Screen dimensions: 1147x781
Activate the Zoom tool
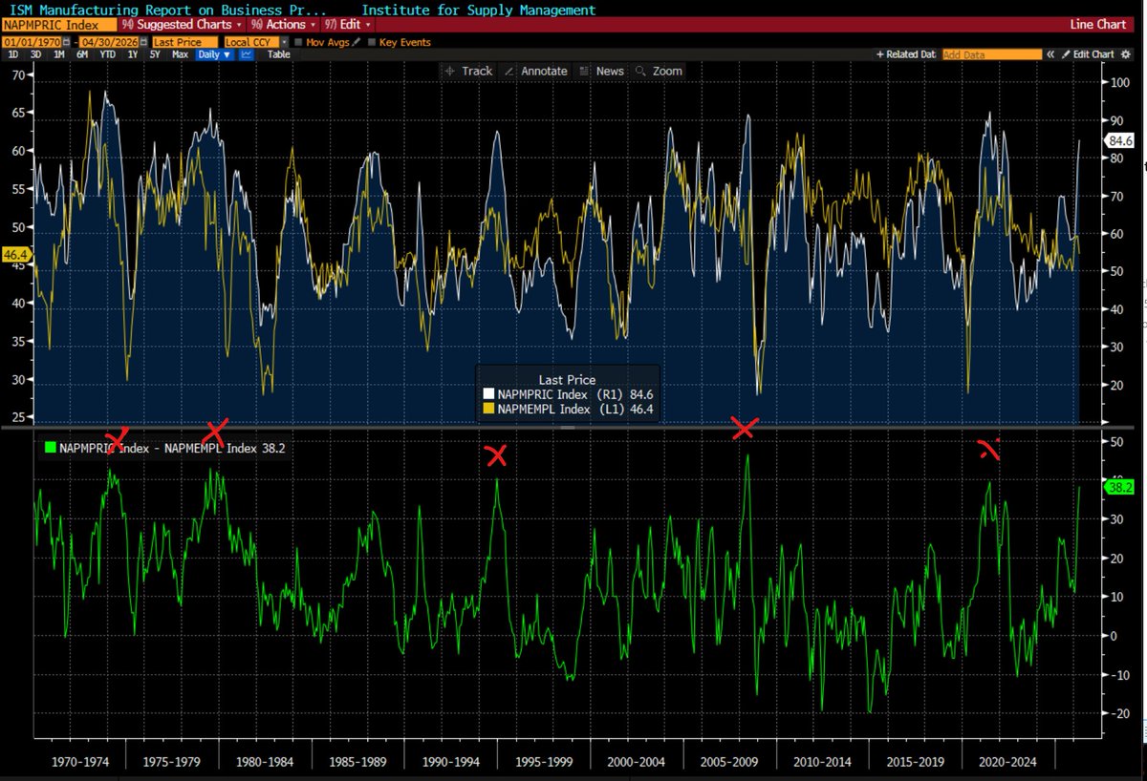click(659, 71)
